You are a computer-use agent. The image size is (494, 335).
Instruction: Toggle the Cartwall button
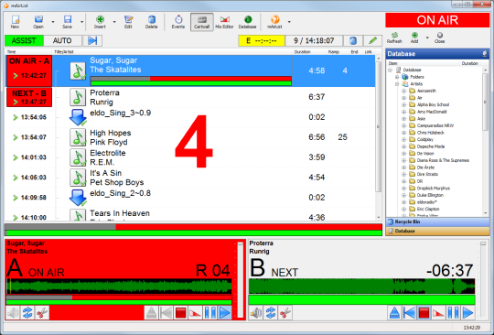201,22
